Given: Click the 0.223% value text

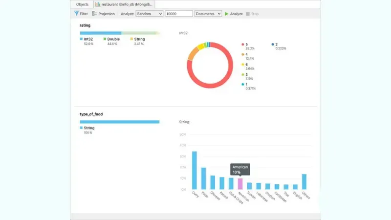Looking at the screenshot, I should click(x=281, y=48).
